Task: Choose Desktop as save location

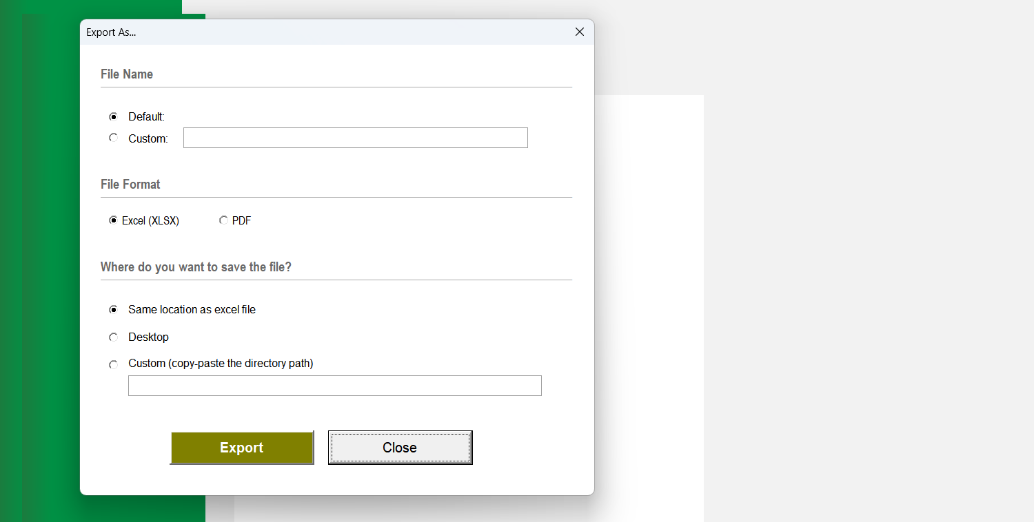Action: 114,337
